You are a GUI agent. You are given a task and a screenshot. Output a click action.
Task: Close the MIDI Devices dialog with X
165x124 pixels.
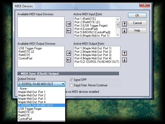click(x=145, y=5)
